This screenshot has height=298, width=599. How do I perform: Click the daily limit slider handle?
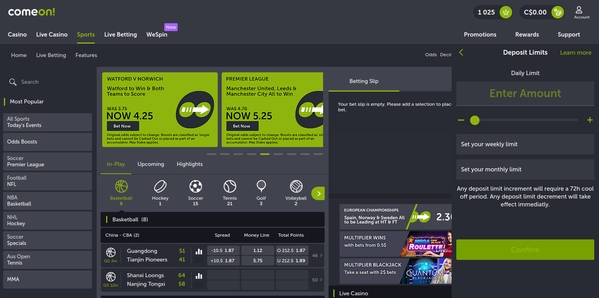[475, 120]
